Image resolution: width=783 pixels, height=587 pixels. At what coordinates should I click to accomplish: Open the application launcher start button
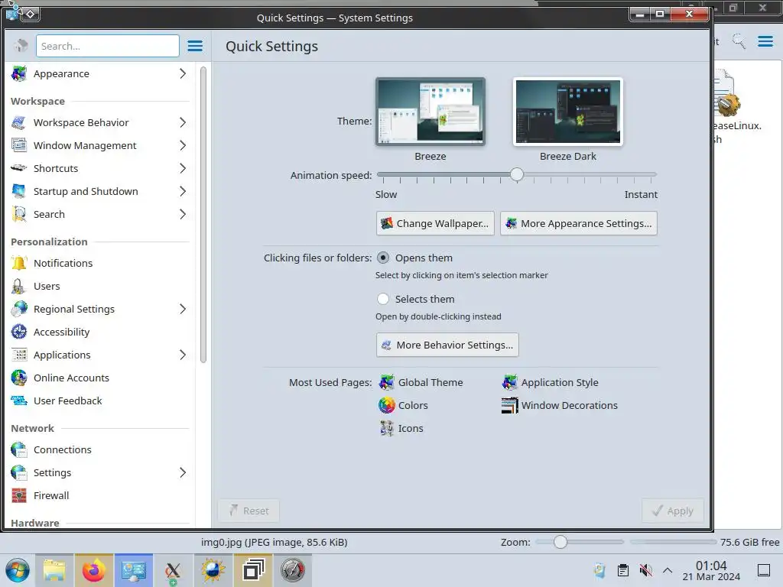point(18,570)
